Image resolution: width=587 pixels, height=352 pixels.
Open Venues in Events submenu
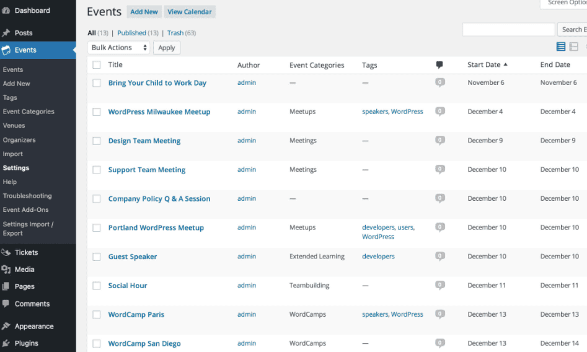click(14, 125)
